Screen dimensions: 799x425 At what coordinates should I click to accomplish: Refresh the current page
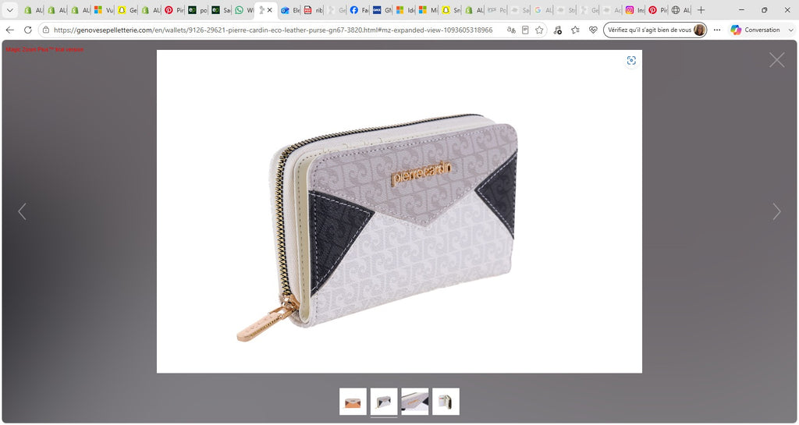[x=28, y=30]
